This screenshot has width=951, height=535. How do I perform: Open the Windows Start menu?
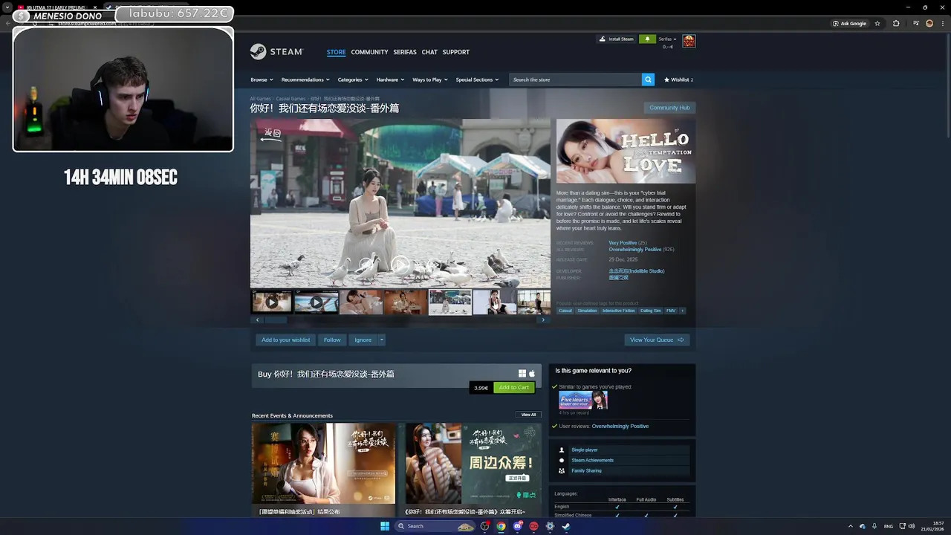tap(385, 526)
